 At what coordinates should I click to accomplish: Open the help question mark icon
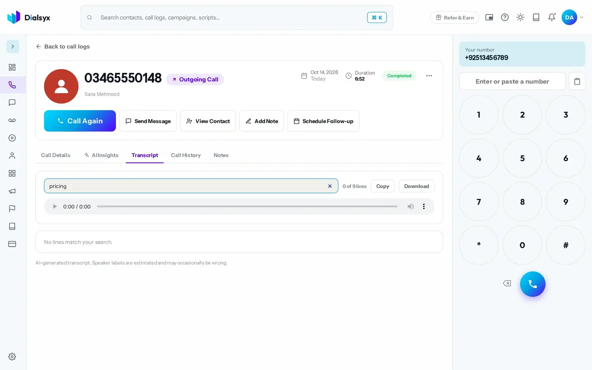click(505, 17)
